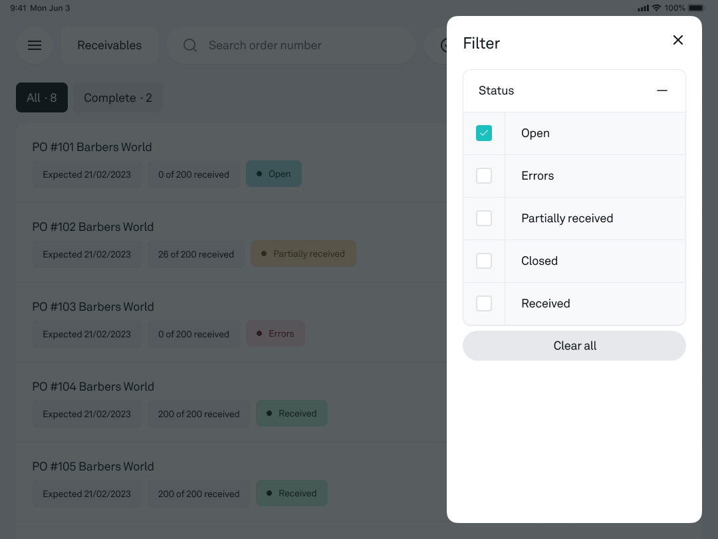Open PO #103 Barbers World
The height and width of the screenshot is (539, 718).
coord(231,323)
